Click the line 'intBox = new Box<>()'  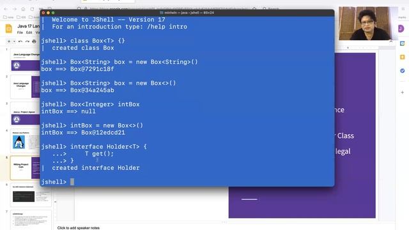(107, 125)
